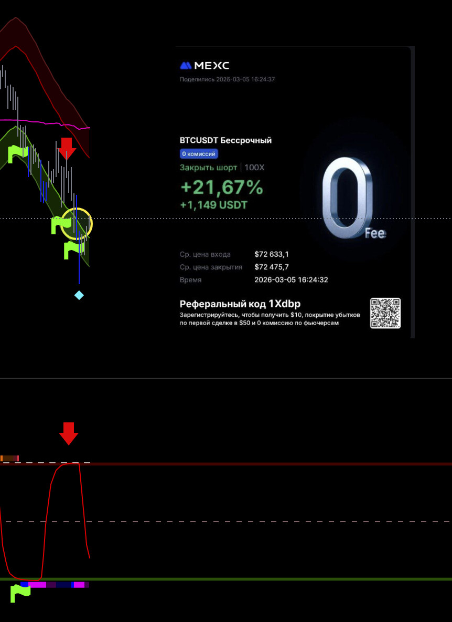Image resolution: width=452 pixels, height=622 pixels.
Task: Click the 100X leverage label
Action: (254, 168)
